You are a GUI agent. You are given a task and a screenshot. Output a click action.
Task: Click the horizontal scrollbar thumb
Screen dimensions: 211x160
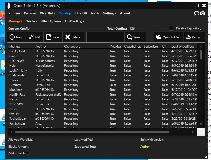92,132
